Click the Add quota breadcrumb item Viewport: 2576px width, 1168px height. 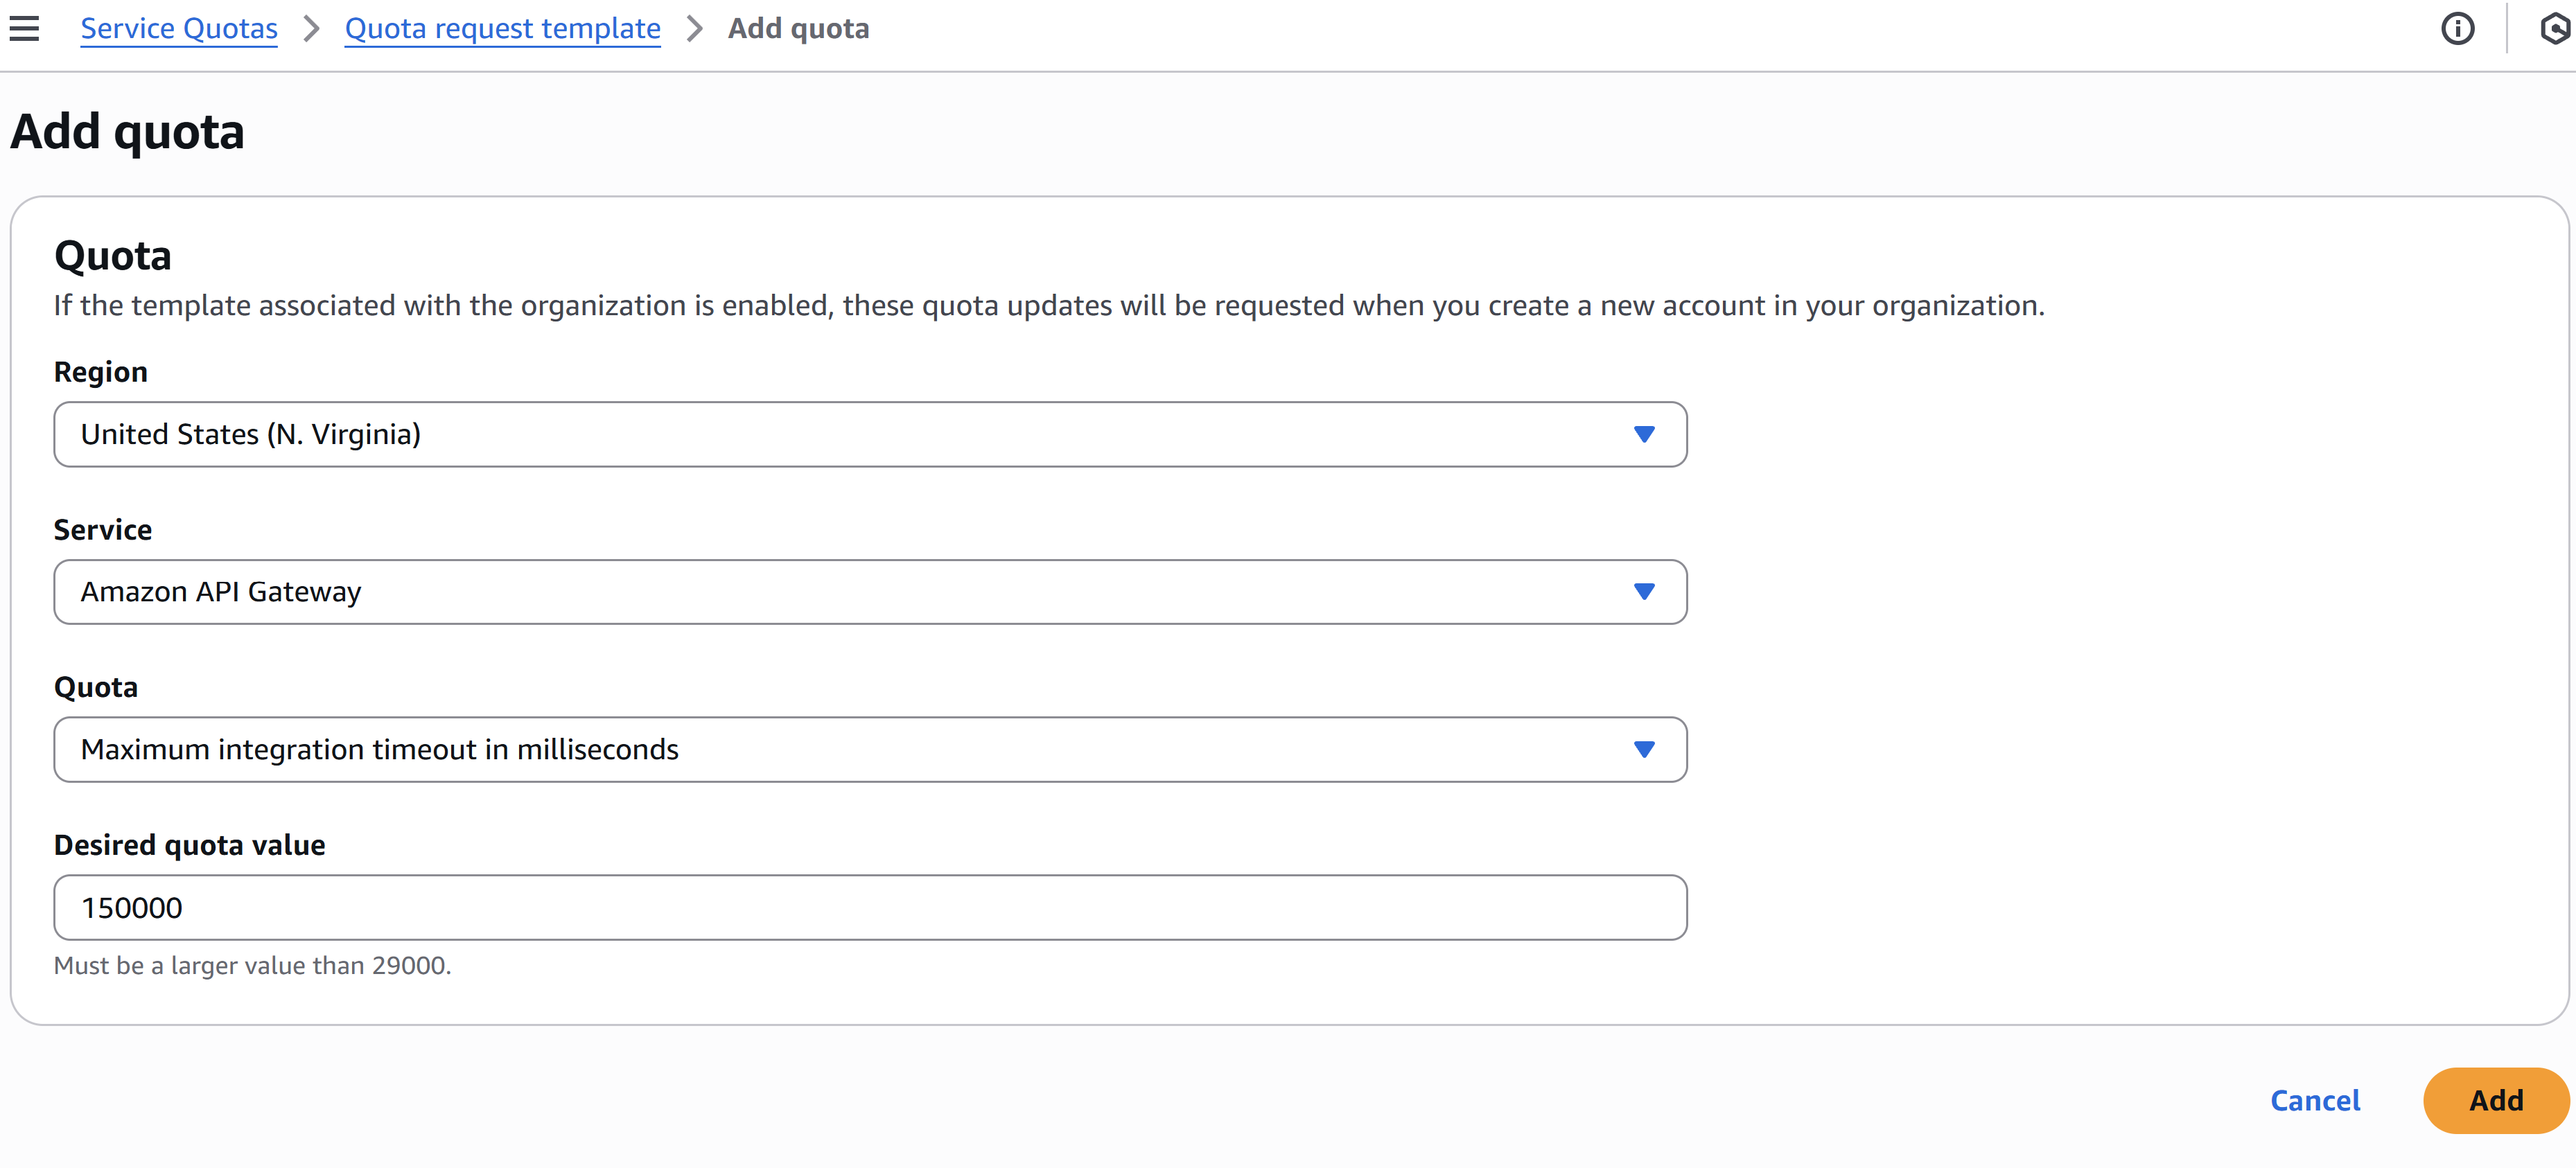click(x=797, y=28)
